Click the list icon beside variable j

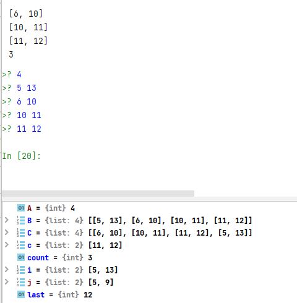coord(21,282)
